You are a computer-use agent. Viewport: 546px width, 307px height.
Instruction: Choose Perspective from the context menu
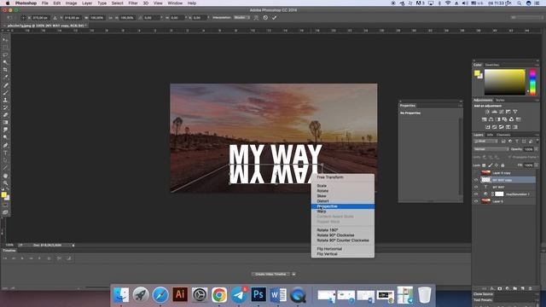coord(343,206)
